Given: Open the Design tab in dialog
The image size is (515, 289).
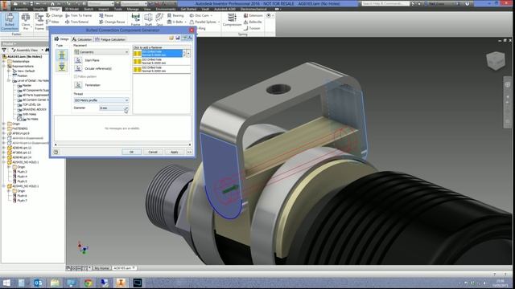Looking at the screenshot, I should pyautogui.click(x=62, y=39).
